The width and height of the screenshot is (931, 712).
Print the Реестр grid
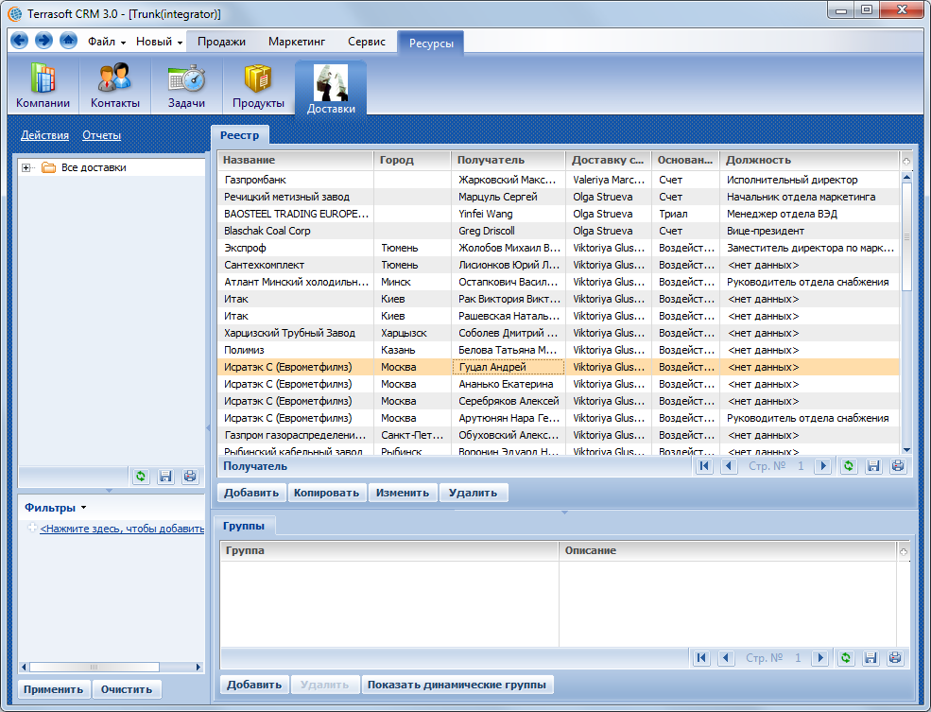point(898,466)
